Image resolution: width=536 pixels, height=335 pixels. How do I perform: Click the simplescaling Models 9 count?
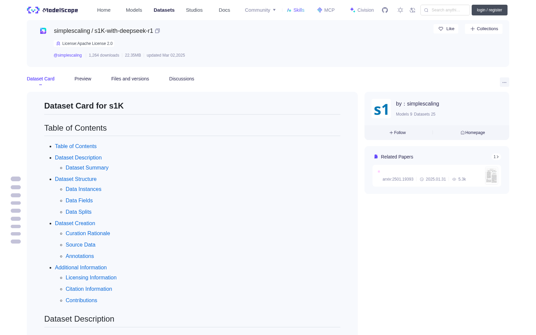tap(404, 114)
